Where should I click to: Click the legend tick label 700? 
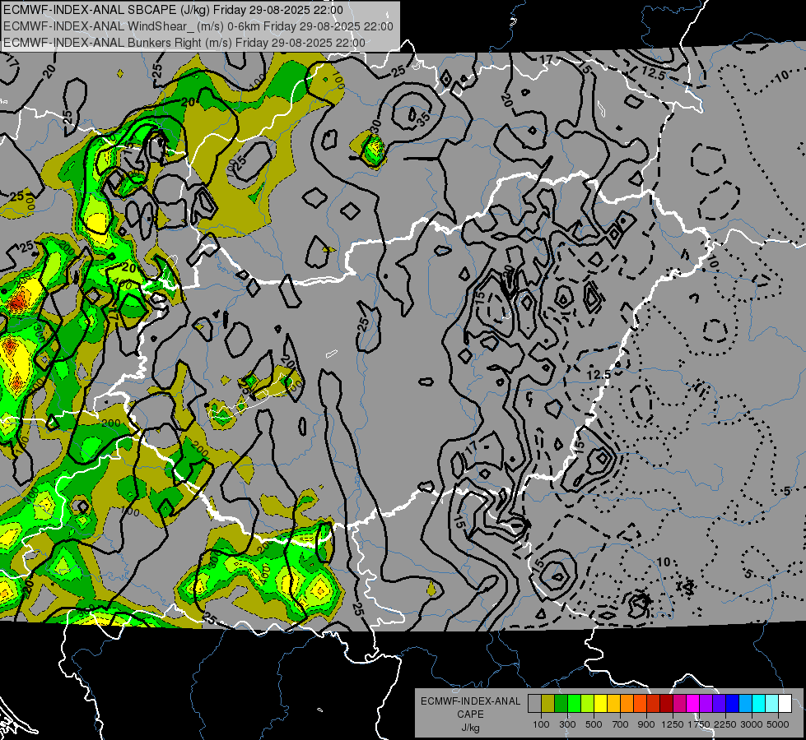pyautogui.click(x=621, y=724)
